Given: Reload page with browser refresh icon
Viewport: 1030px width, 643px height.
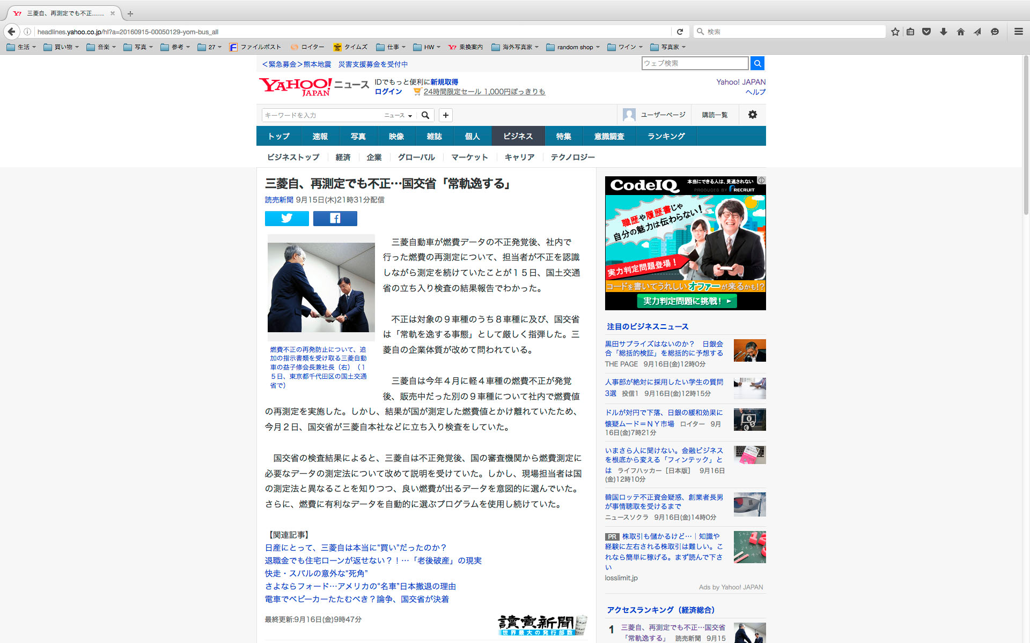Looking at the screenshot, I should (x=680, y=32).
